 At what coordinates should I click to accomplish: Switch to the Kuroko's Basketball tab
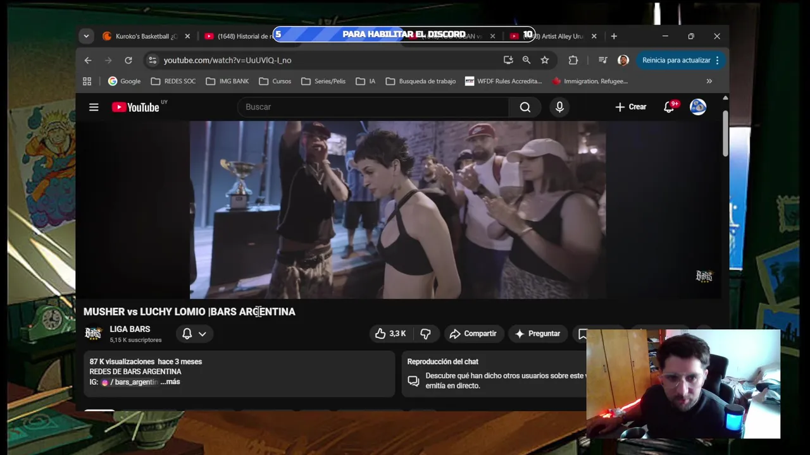(x=146, y=36)
